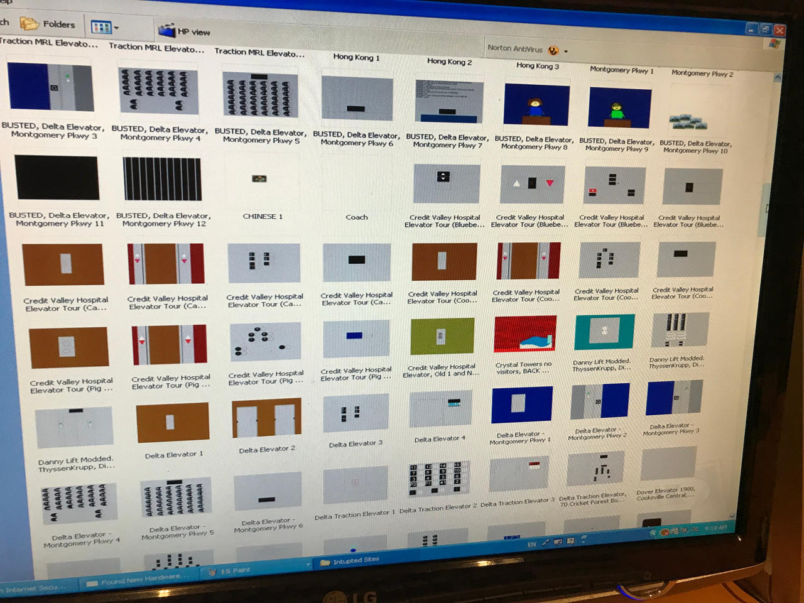Select the Delta Elevator 2 thumbnail
This screenshot has height=603, width=804.
pyautogui.click(x=266, y=418)
